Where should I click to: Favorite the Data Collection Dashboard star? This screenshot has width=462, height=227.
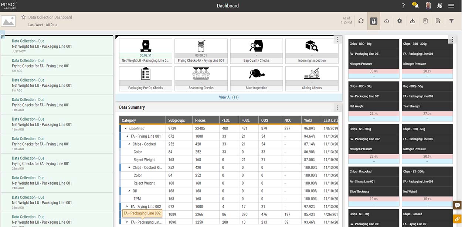(23, 17)
